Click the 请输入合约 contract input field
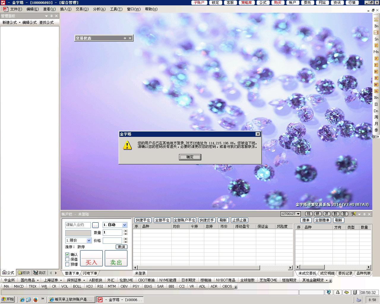 coord(78,225)
